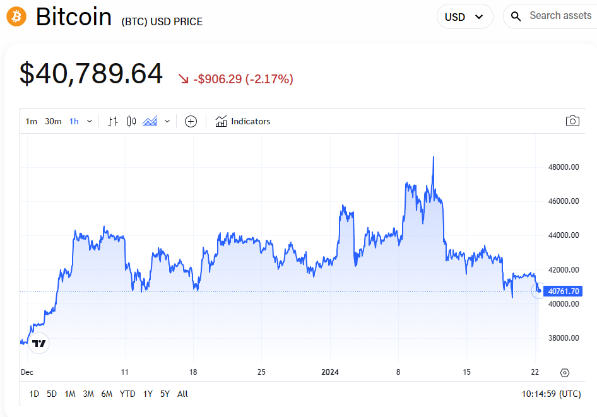Image resolution: width=597 pixels, height=417 pixels.
Task: Select the YTD date range
Action: point(127,394)
